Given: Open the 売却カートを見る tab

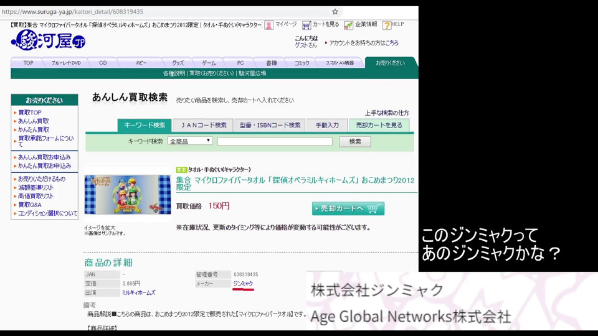Looking at the screenshot, I should click(379, 125).
